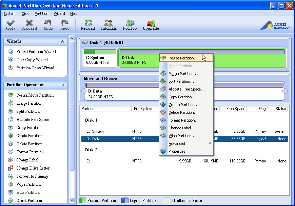Choose Resize Partition from context menu

183,58
